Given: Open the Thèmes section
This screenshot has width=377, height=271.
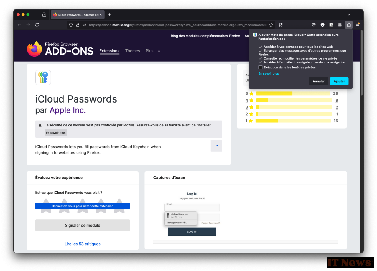Looking at the screenshot, I should coord(133,51).
